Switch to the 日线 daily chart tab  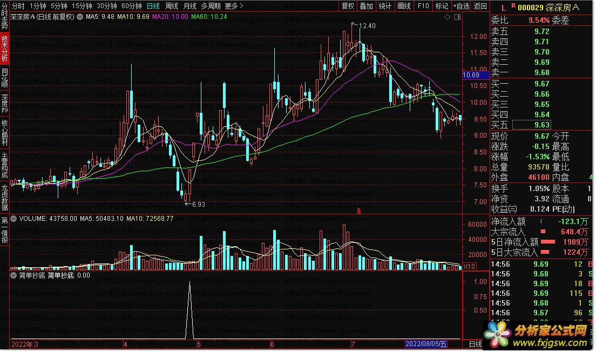[153, 6]
